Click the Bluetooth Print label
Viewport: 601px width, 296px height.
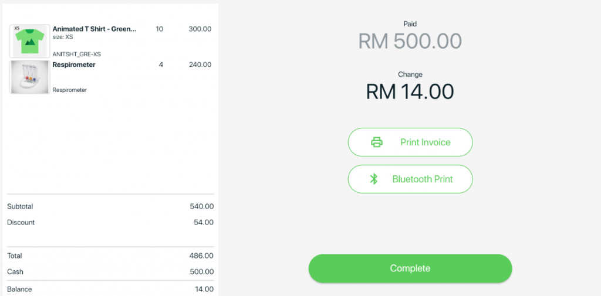[x=423, y=179]
